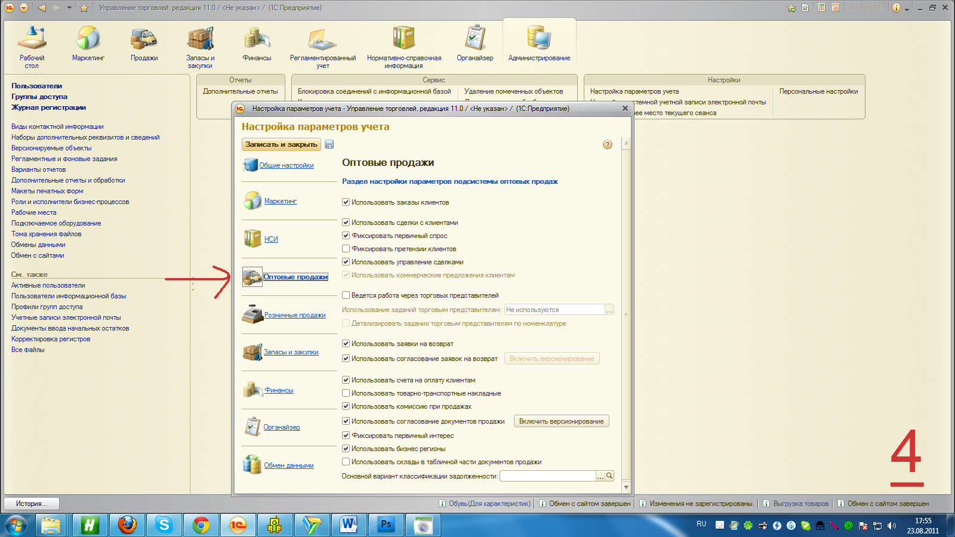The width and height of the screenshot is (955, 537).
Task: Expand the dropdown arrow next to info icon
Action: [907, 8]
